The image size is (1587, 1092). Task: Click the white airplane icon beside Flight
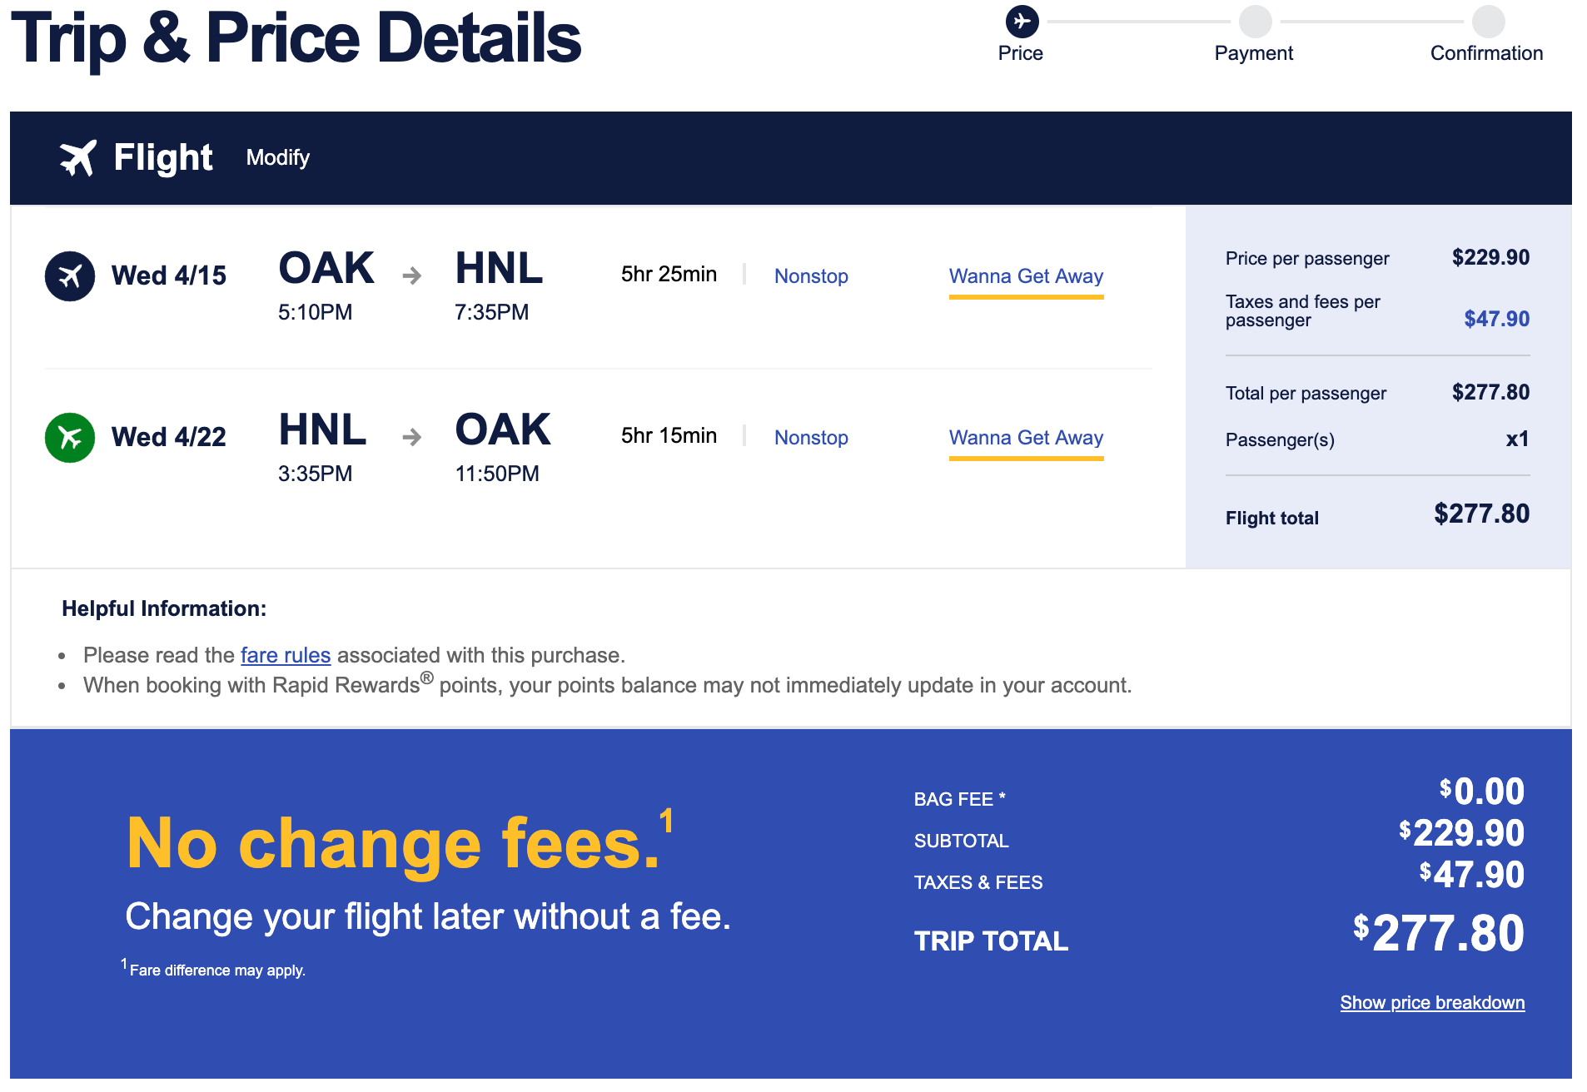point(78,157)
